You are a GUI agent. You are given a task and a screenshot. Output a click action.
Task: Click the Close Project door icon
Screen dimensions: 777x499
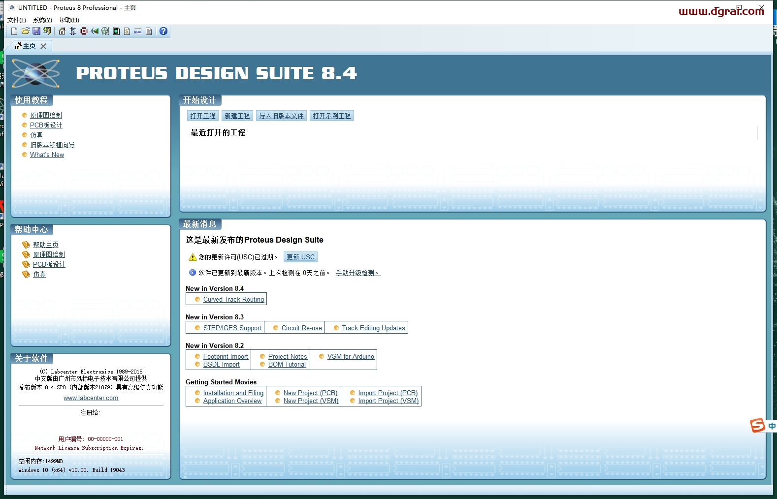click(47, 31)
